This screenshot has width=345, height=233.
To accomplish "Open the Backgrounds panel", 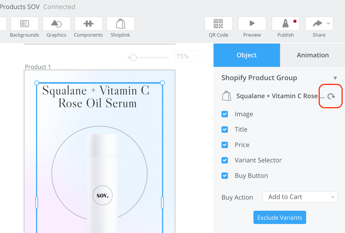I will pyautogui.click(x=24, y=24).
